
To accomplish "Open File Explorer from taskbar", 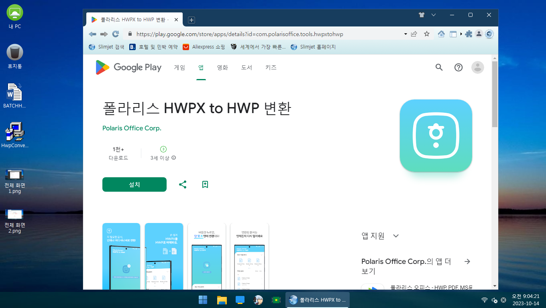I will click(x=222, y=300).
